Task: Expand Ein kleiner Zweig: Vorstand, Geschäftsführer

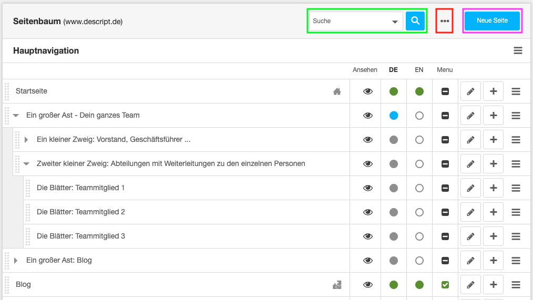Action: click(x=26, y=140)
